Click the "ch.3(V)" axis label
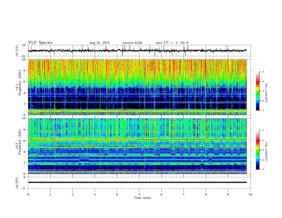The width and height of the screenshot is (282, 218). pos(17,183)
